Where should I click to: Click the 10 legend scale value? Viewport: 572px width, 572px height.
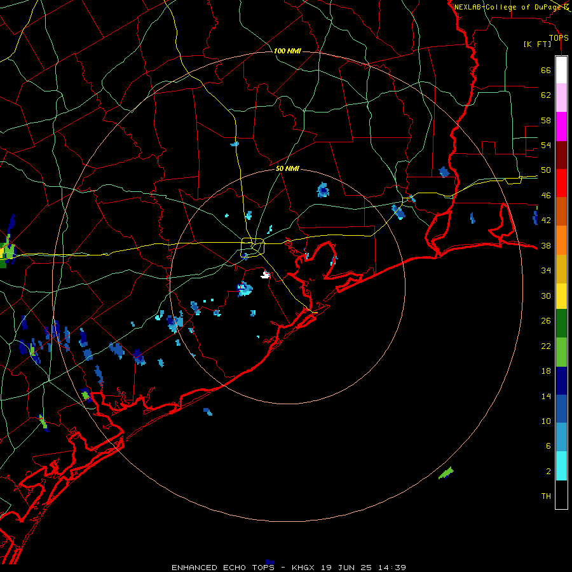(546, 421)
